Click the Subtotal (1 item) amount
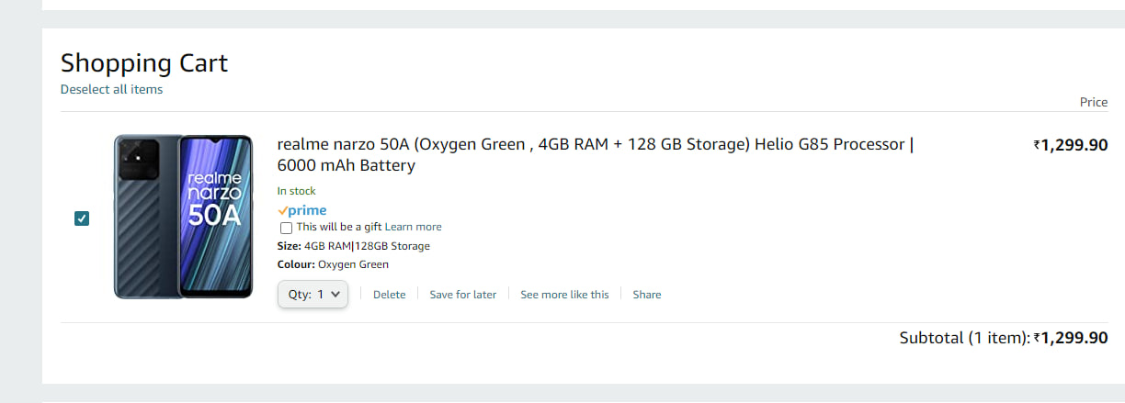The image size is (1125, 403). click(x=1071, y=338)
